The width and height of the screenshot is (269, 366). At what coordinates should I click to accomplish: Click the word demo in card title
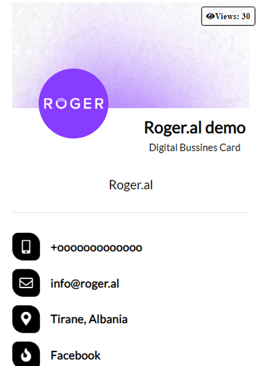tap(225, 128)
